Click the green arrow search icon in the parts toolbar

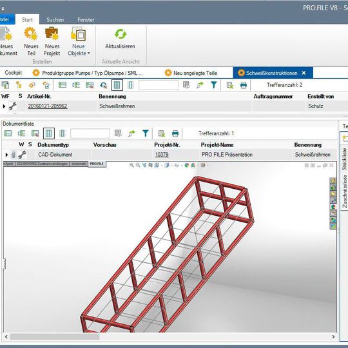200,85
